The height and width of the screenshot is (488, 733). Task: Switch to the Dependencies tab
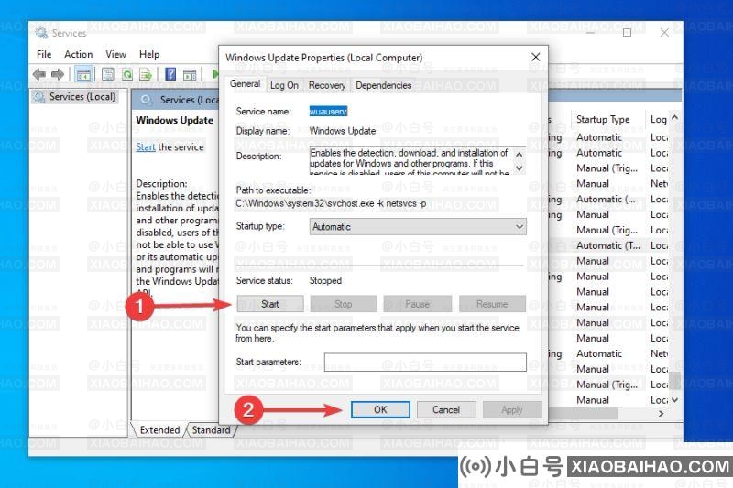coord(383,85)
